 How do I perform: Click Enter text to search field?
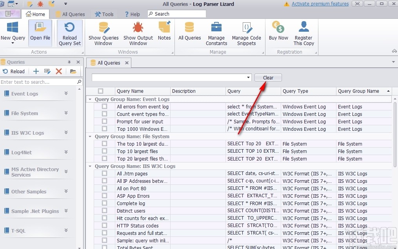pyautogui.click(x=38, y=82)
